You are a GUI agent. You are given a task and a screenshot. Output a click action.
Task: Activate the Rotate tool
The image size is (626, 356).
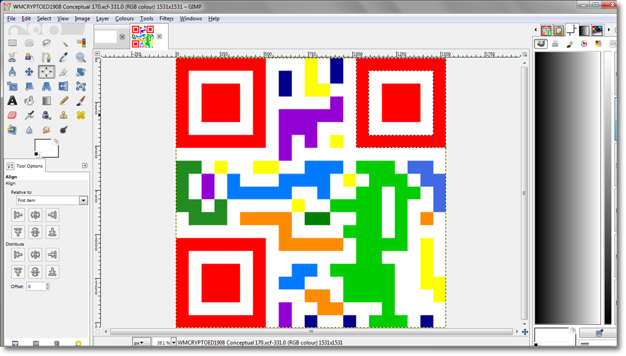coord(81,72)
